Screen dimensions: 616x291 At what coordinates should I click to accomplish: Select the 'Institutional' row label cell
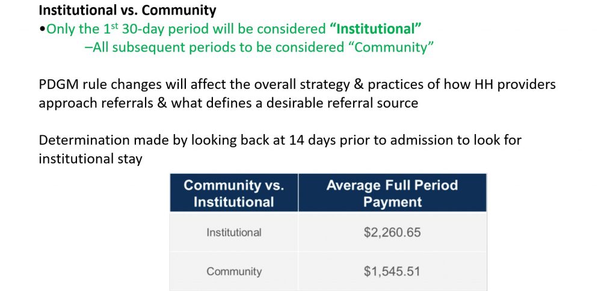click(x=234, y=232)
